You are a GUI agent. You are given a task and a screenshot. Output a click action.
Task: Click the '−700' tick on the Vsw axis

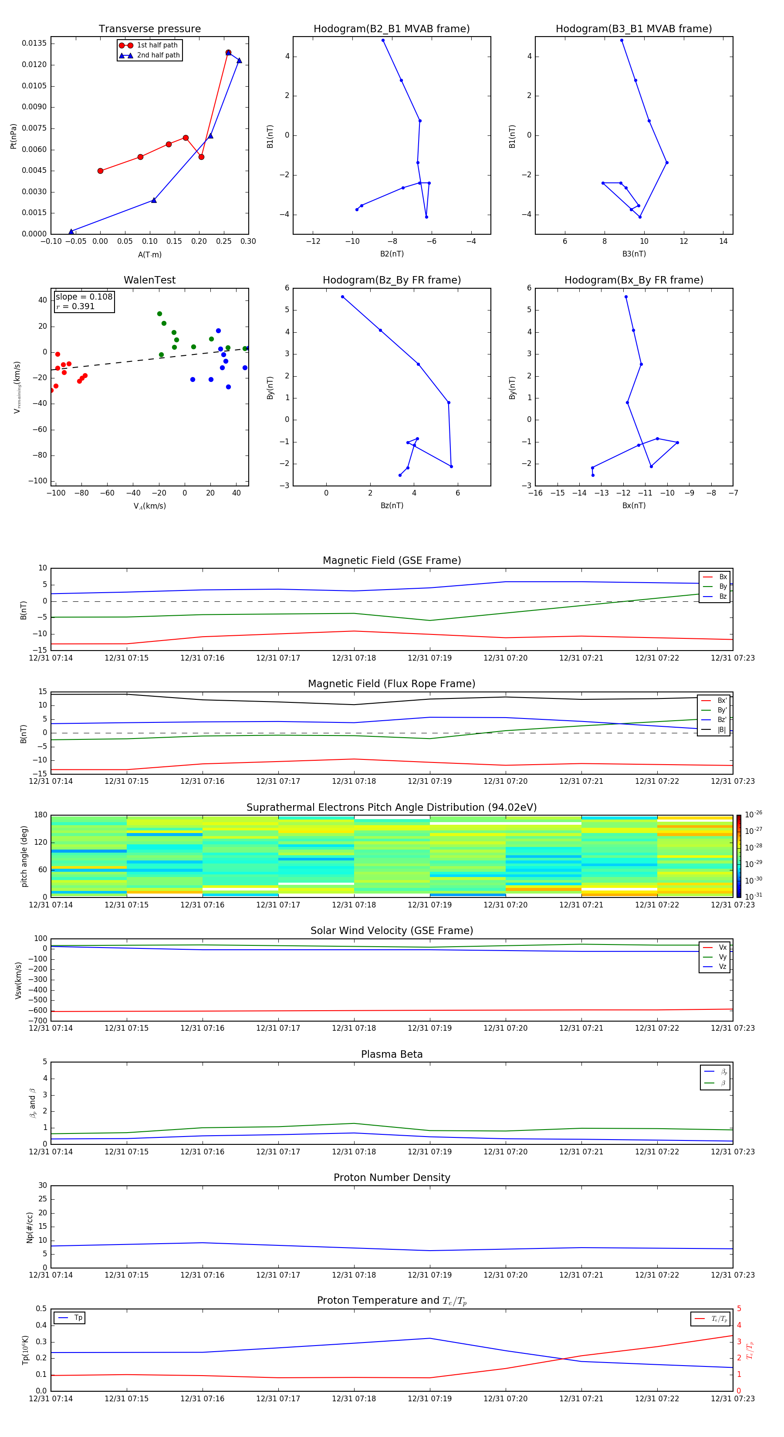coord(37,1021)
